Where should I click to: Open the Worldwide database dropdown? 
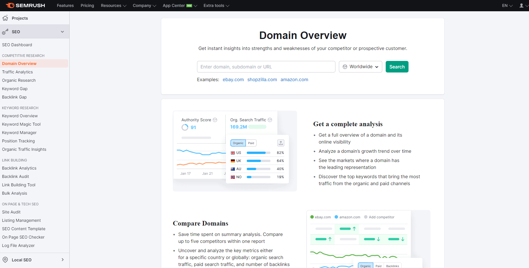360,67
